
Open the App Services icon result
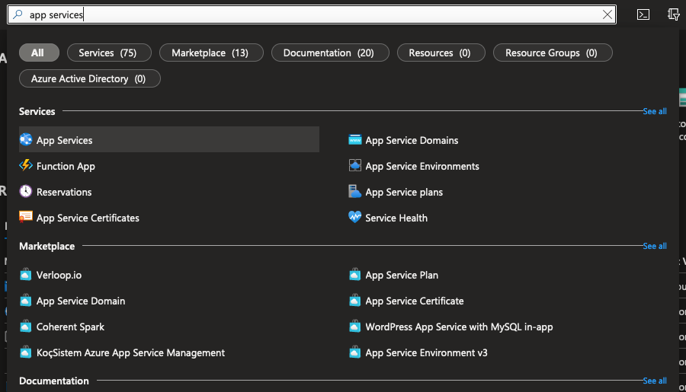tap(26, 140)
